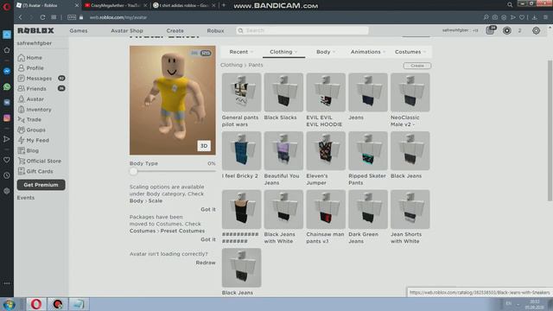553x311 pixels.
Task: Click the Roblox search field
Action: click(302, 31)
